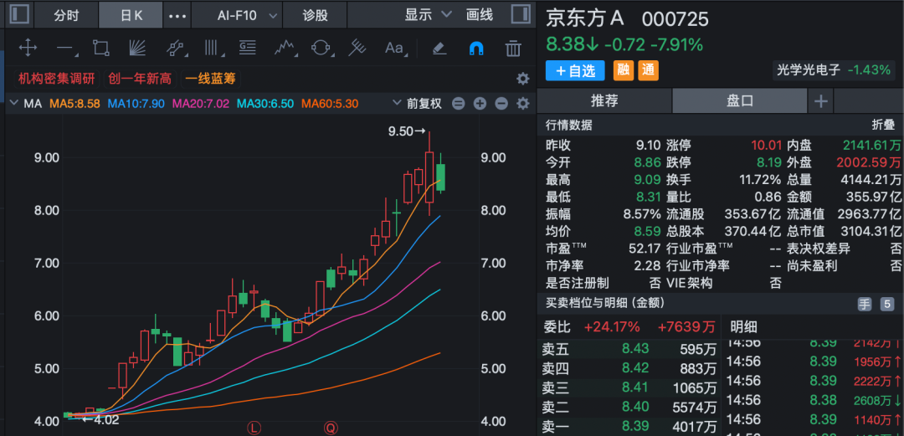The image size is (904, 436).
Task: Click the 5 levels toggle
Action: (887, 305)
